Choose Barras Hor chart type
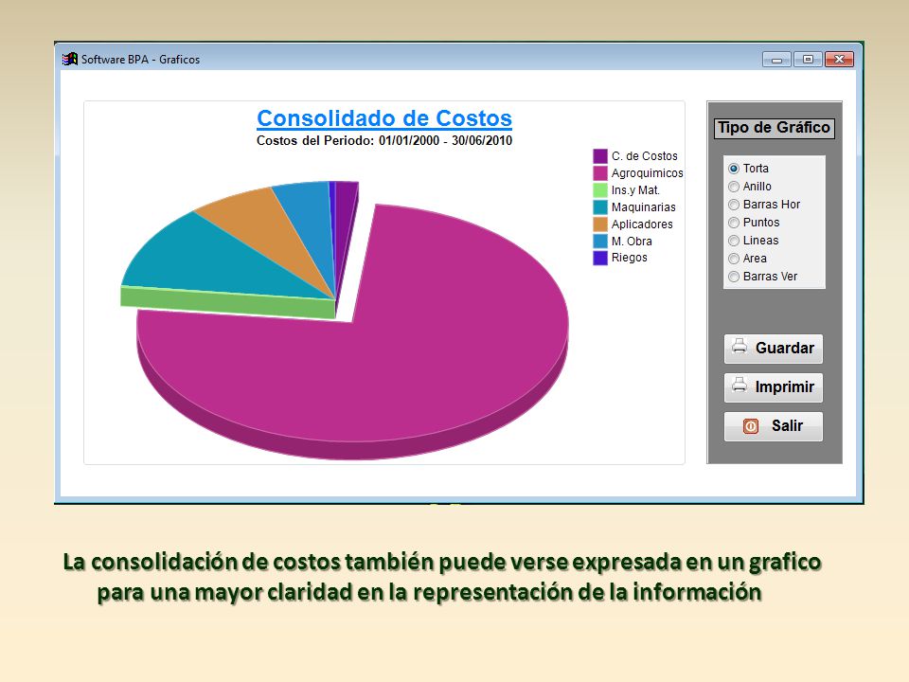909x682 pixels. (733, 205)
